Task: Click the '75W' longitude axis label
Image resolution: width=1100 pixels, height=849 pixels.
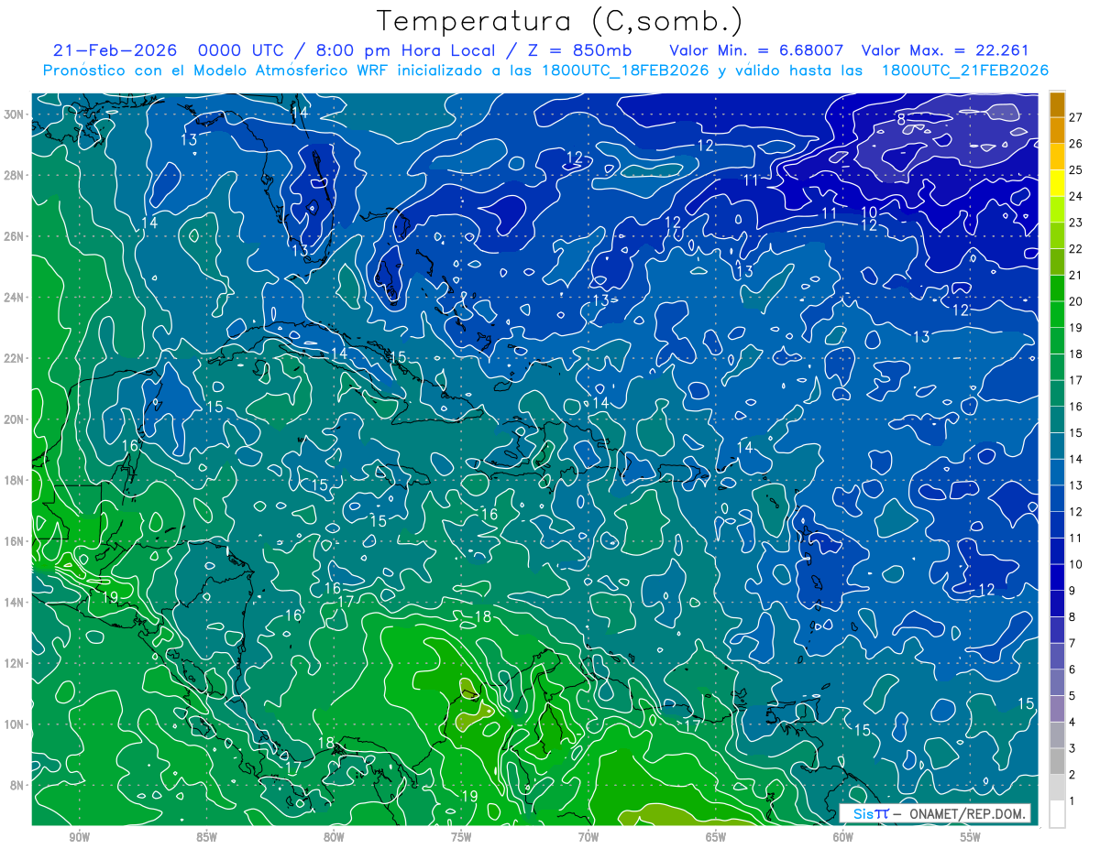Action: click(x=461, y=837)
